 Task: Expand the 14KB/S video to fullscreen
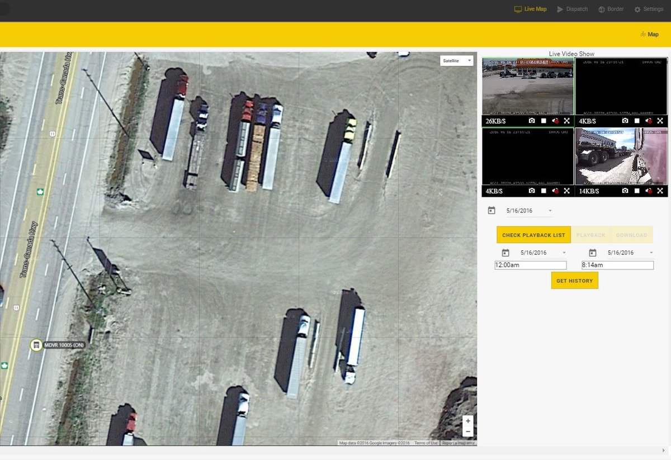(x=660, y=191)
